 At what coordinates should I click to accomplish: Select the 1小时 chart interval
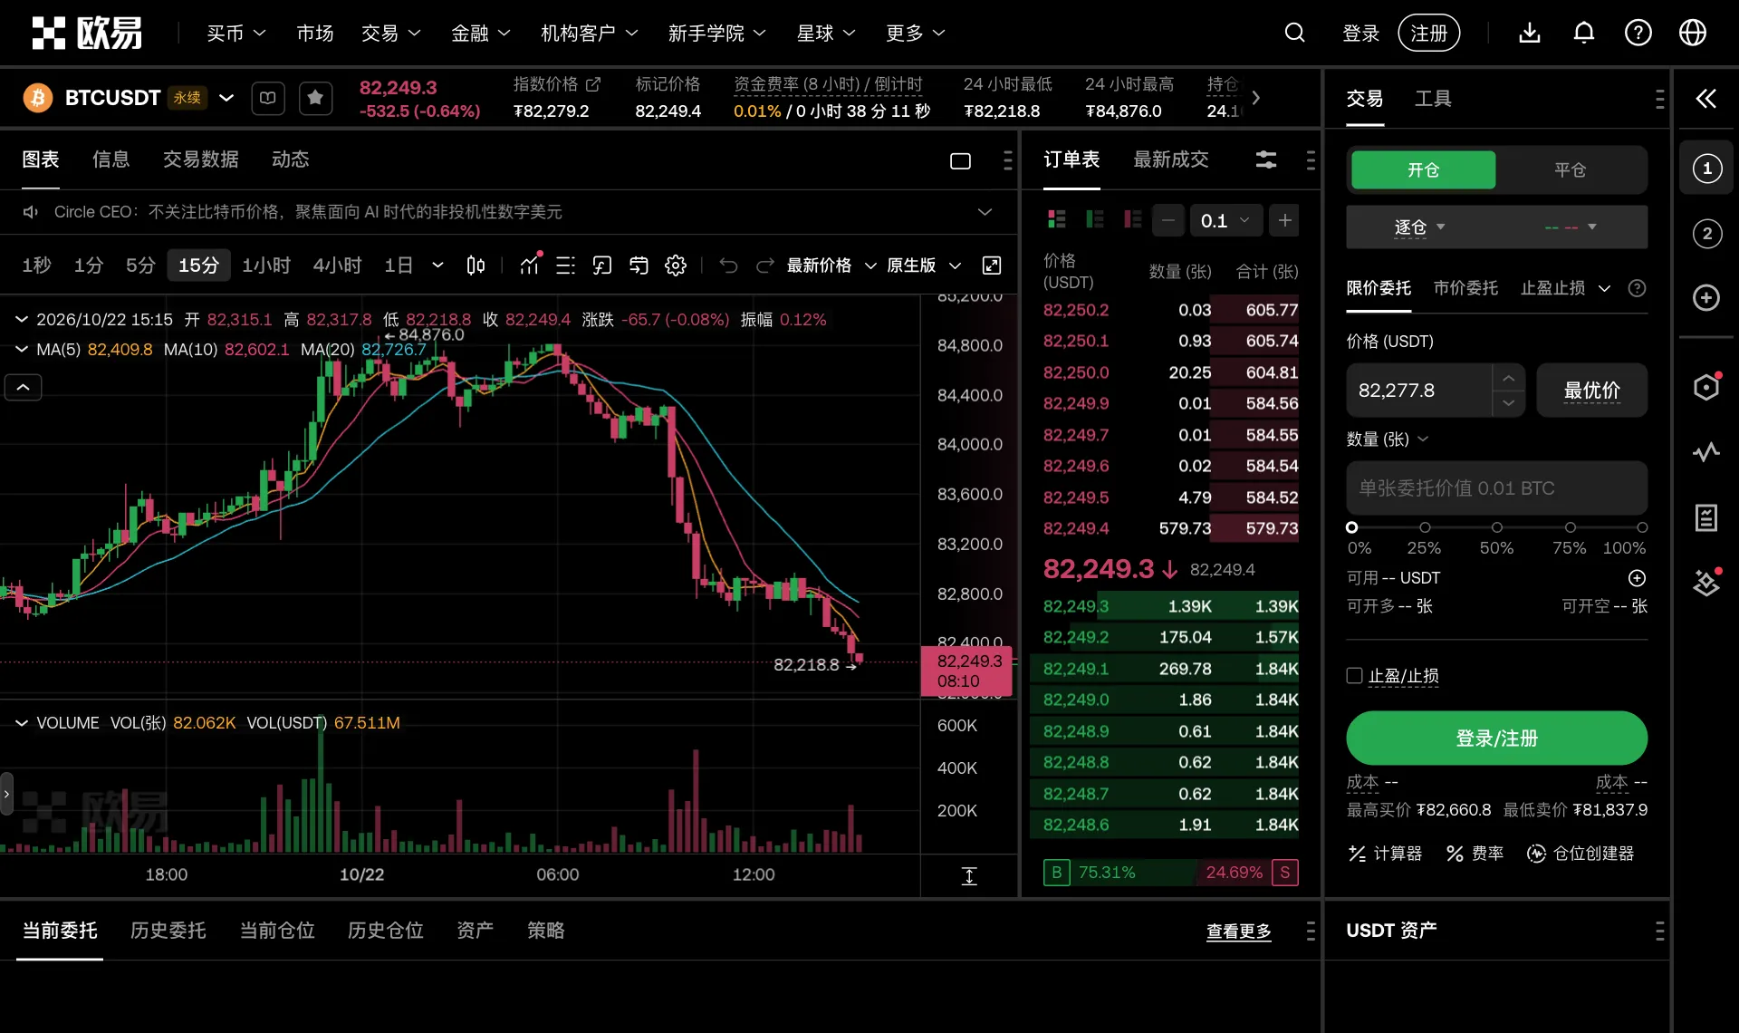tap(265, 265)
